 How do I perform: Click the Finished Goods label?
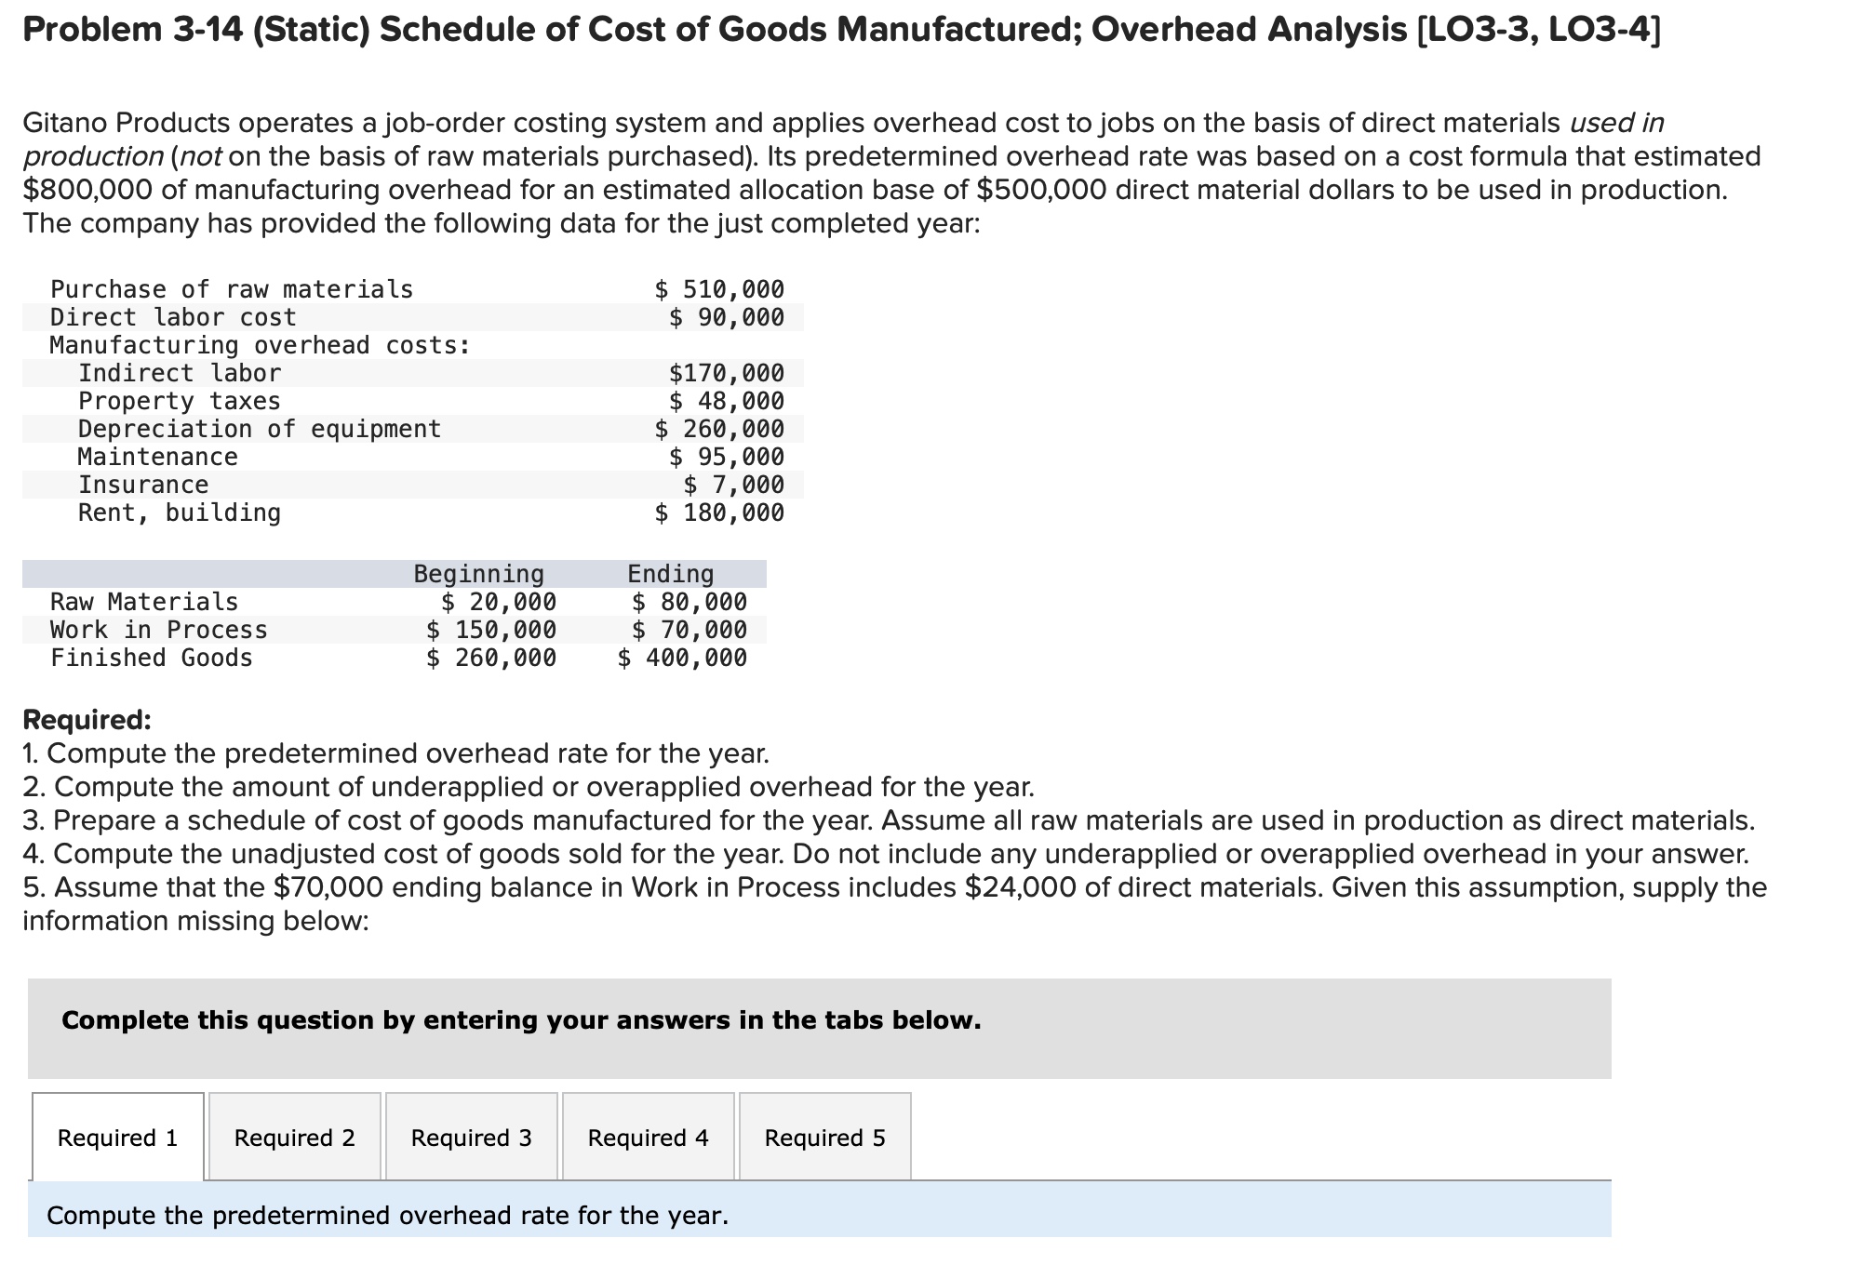152,658
